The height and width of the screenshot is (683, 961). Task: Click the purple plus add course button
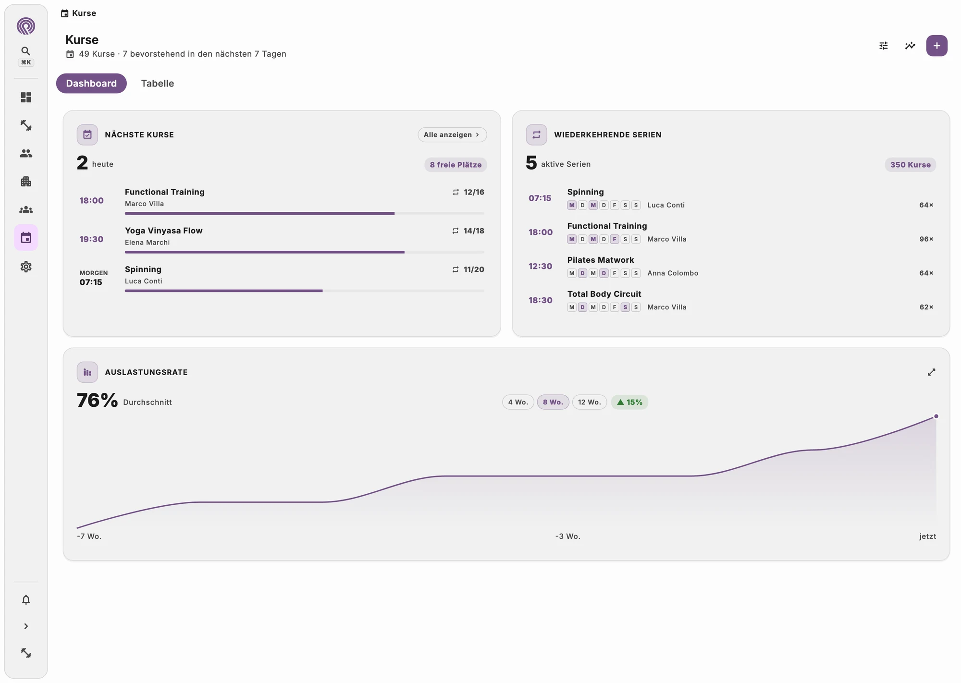click(x=936, y=46)
